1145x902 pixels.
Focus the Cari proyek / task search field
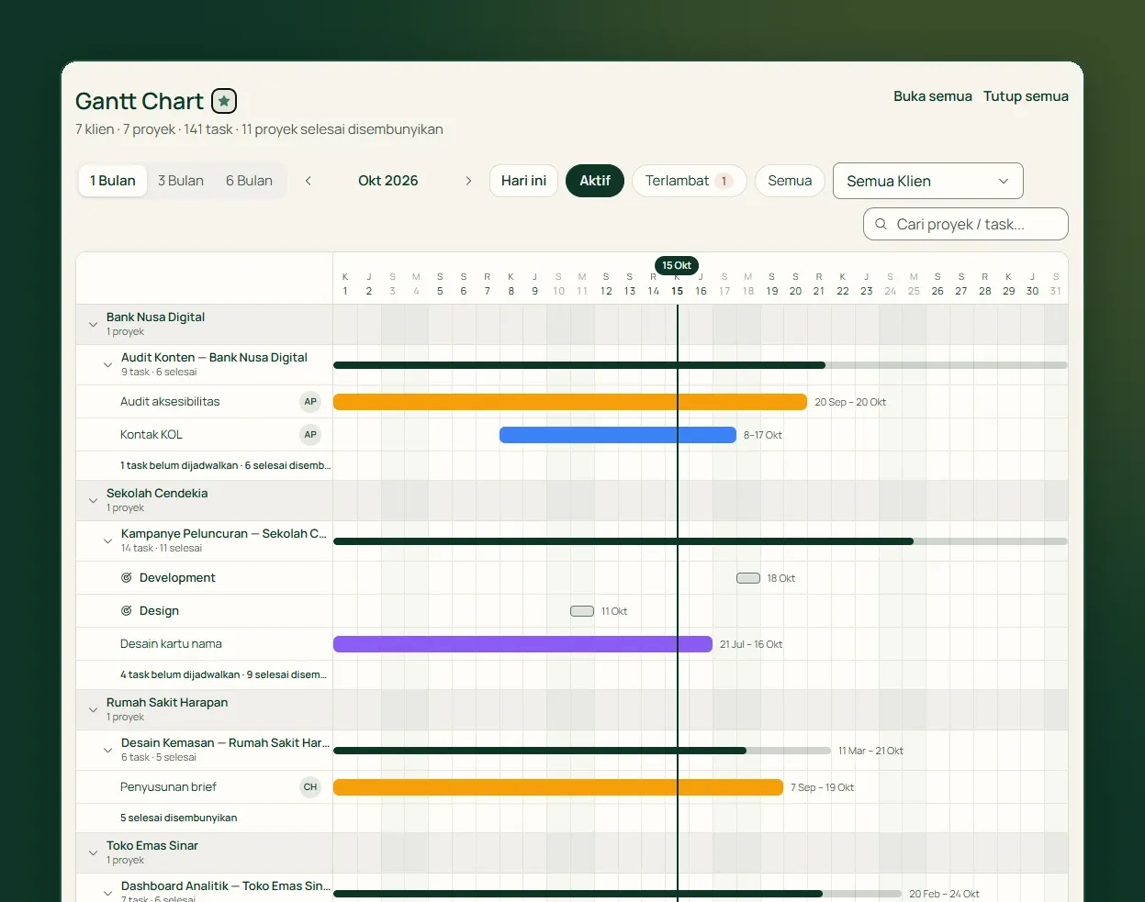[x=966, y=224]
